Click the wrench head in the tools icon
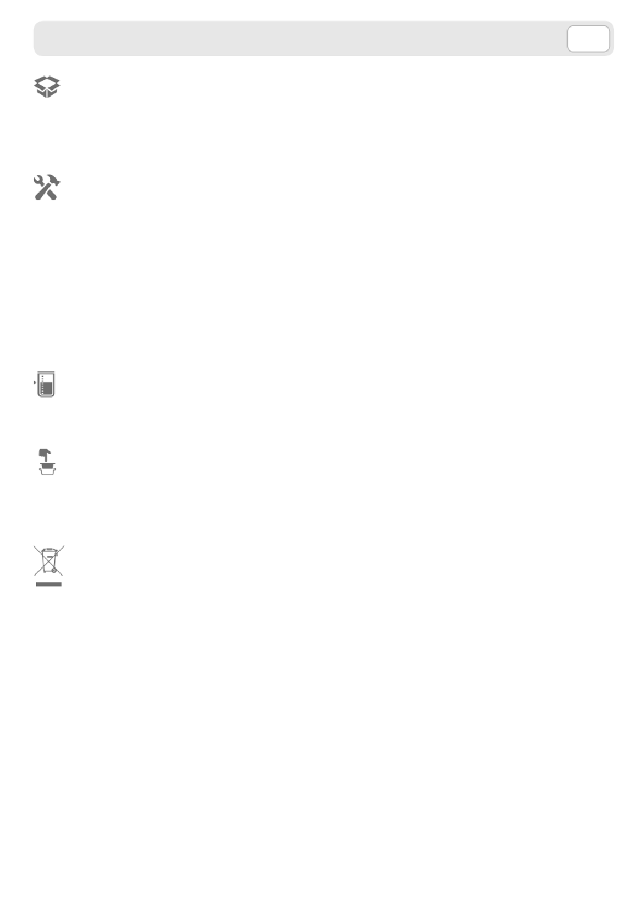Image resolution: width=634 pixels, height=905 pixels. click(x=39, y=180)
